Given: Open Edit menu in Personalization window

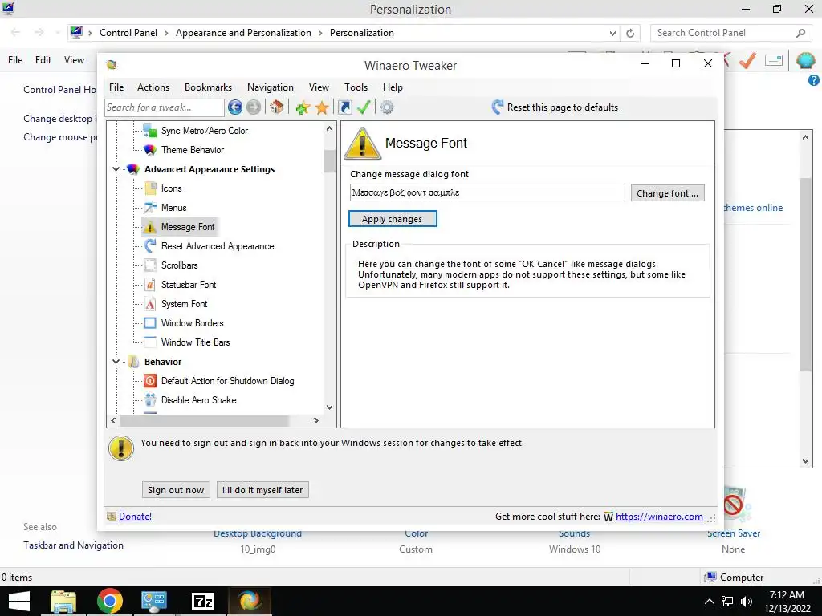Looking at the screenshot, I should point(43,60).
